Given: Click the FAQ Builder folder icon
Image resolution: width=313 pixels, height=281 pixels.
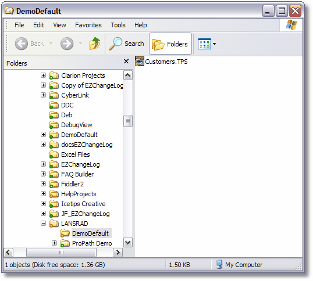Looking at the screenshot, I should pos(54,174).
